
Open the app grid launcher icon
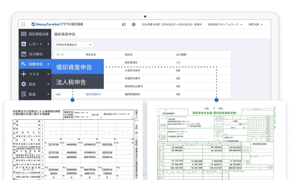tap(23, 24)
